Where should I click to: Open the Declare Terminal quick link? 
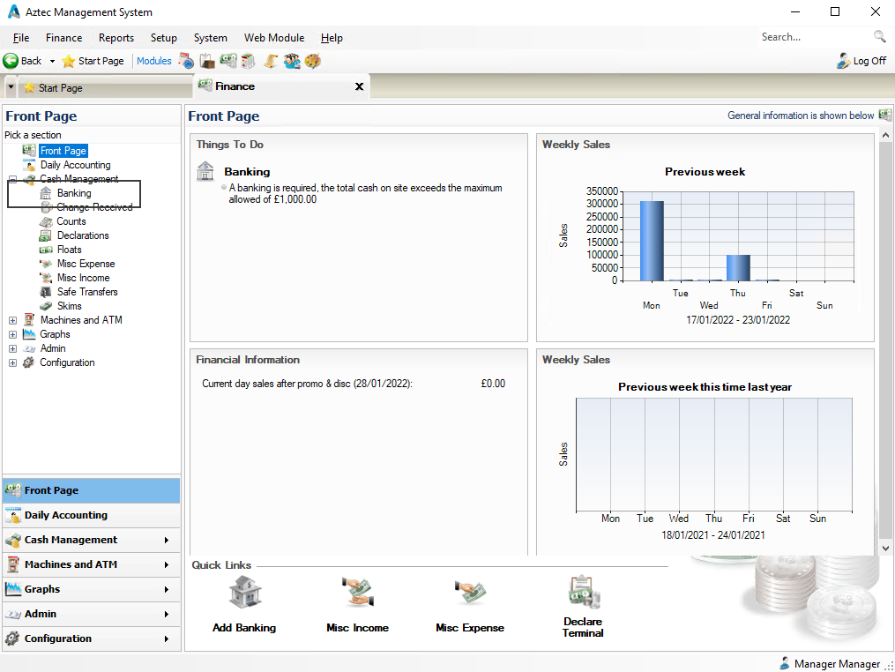pyautogui.click(x=583, y=592)
